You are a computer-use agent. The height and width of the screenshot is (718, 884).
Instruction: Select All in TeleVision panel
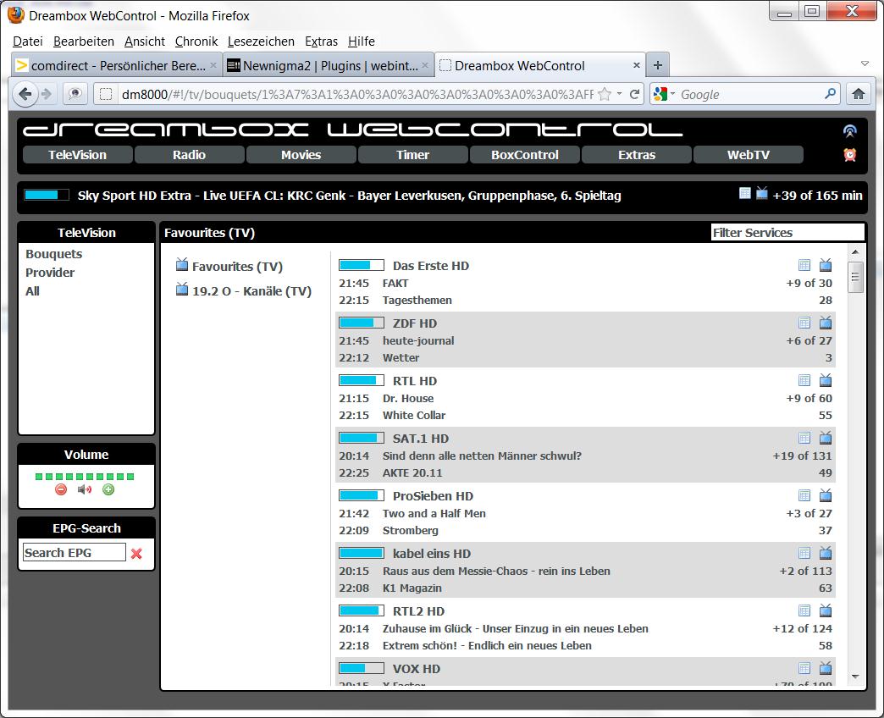click(x=32, y=290)
